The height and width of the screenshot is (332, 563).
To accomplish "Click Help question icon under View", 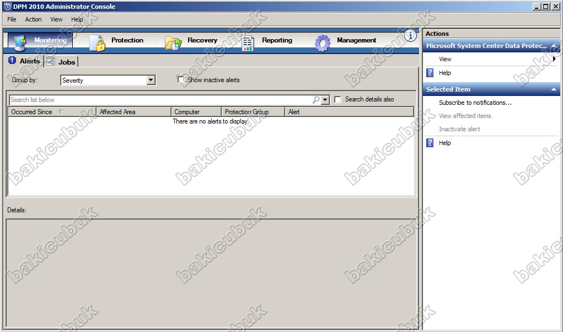I will 430,73.
